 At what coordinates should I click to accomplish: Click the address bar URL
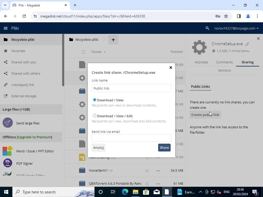(92, 16)
